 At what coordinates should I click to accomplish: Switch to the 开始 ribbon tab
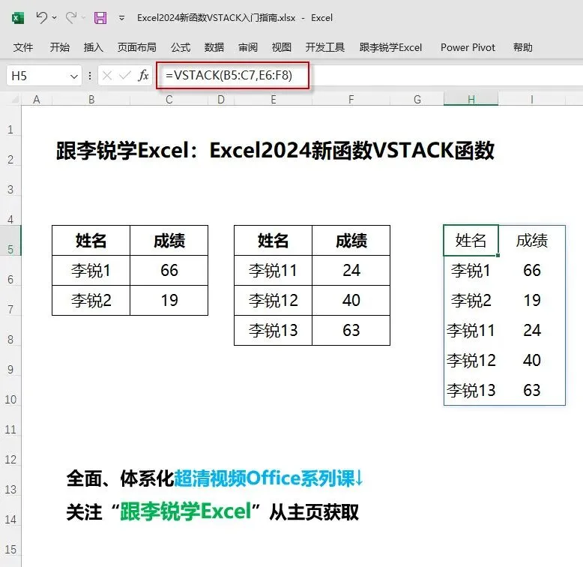click(x=60, y=47)
